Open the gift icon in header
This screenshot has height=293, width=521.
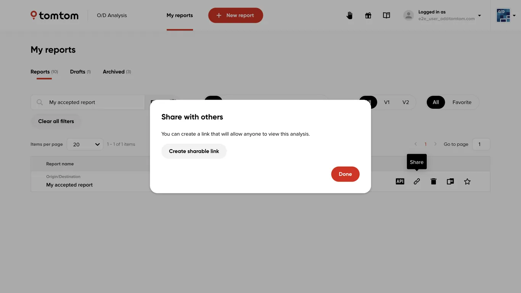[x=368, y=15]
